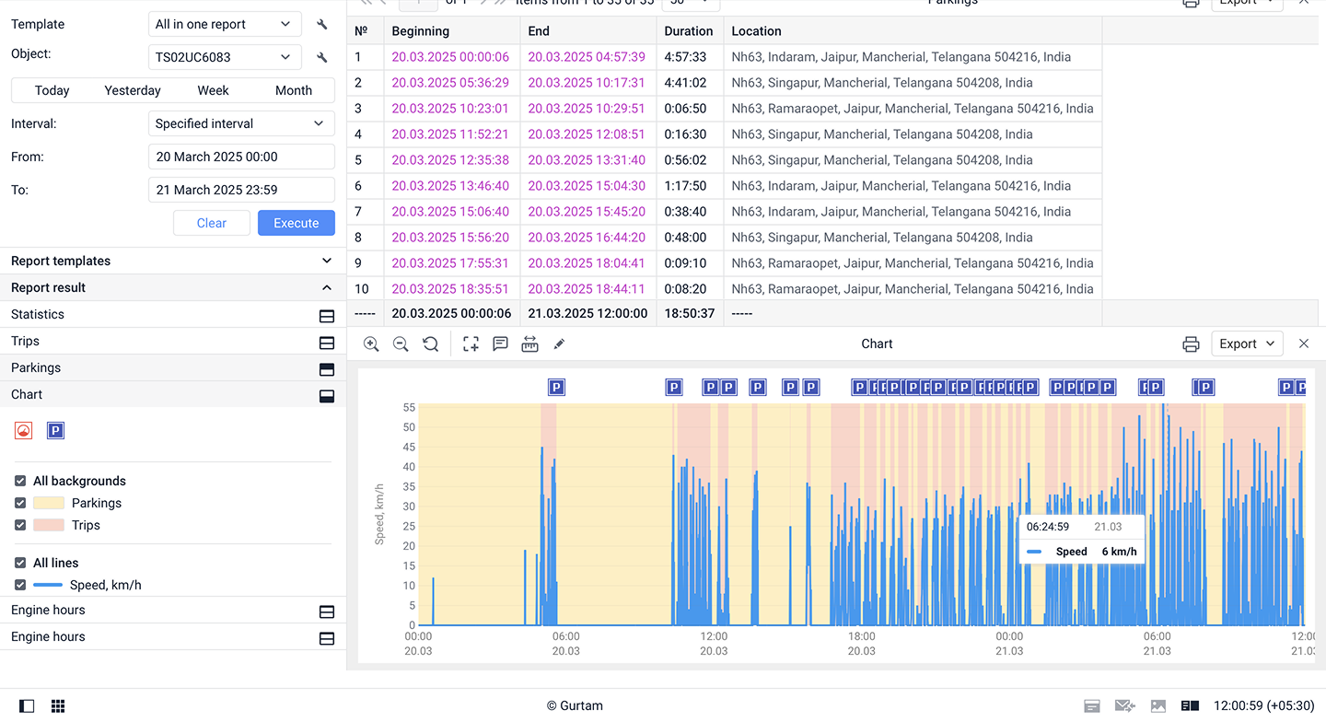Open the Interval dropdown showing Specified interval
1326x722 pixels.
coord(240,123)
